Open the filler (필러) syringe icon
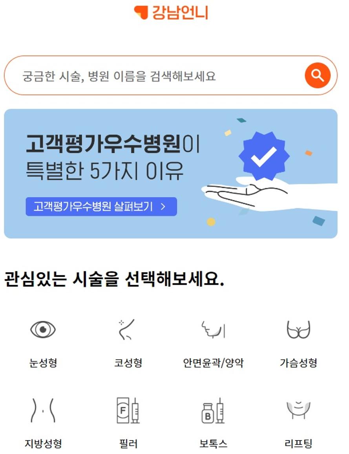This screenshot has width=349, height=454. pos(128,410)
